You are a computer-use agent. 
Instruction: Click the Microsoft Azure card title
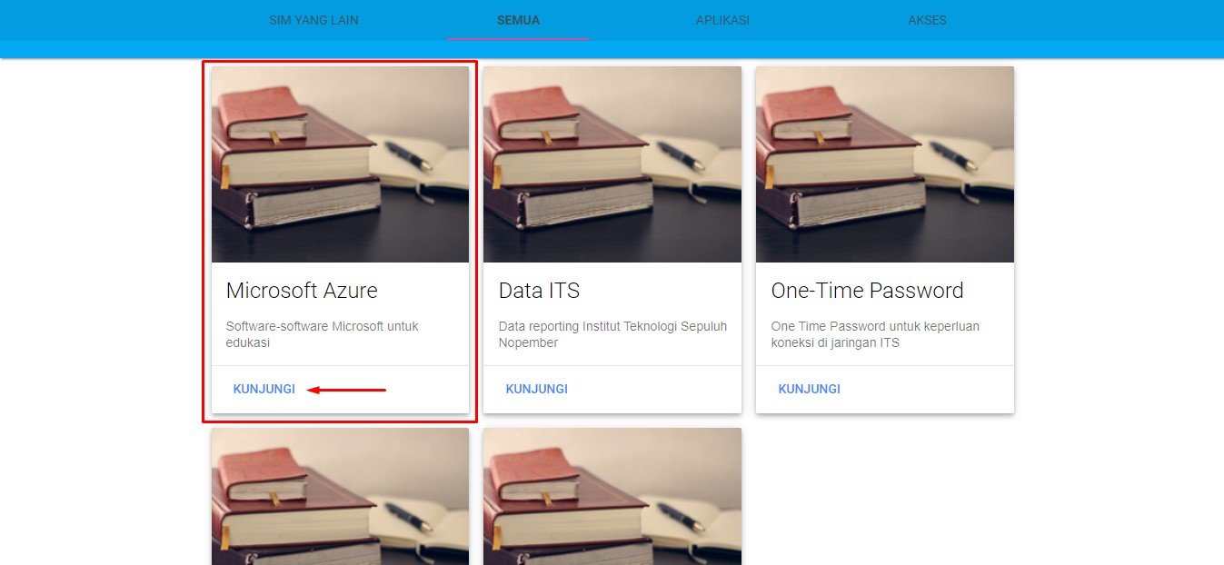[302, 291]
